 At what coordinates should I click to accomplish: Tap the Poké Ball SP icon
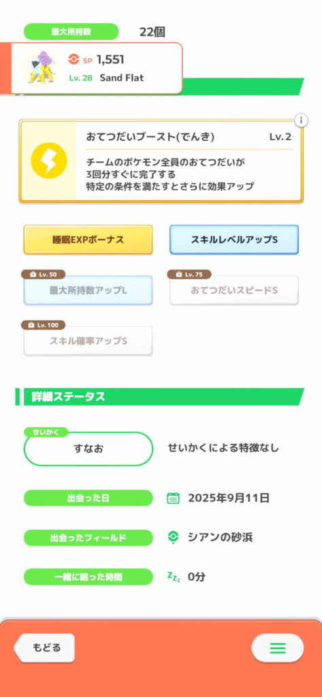coord(74,59)
